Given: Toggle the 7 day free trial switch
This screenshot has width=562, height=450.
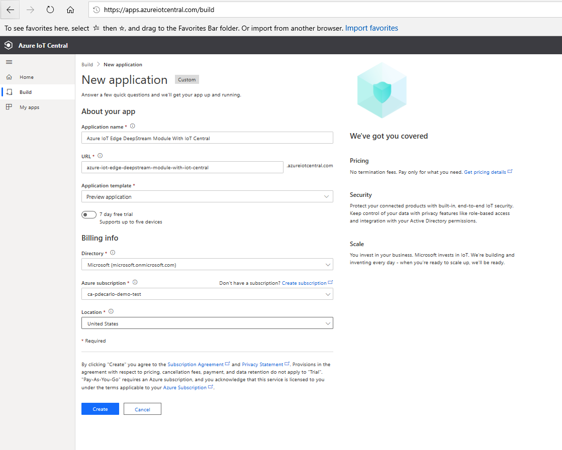Looking at the screenshot, I should tap(89, 214).
